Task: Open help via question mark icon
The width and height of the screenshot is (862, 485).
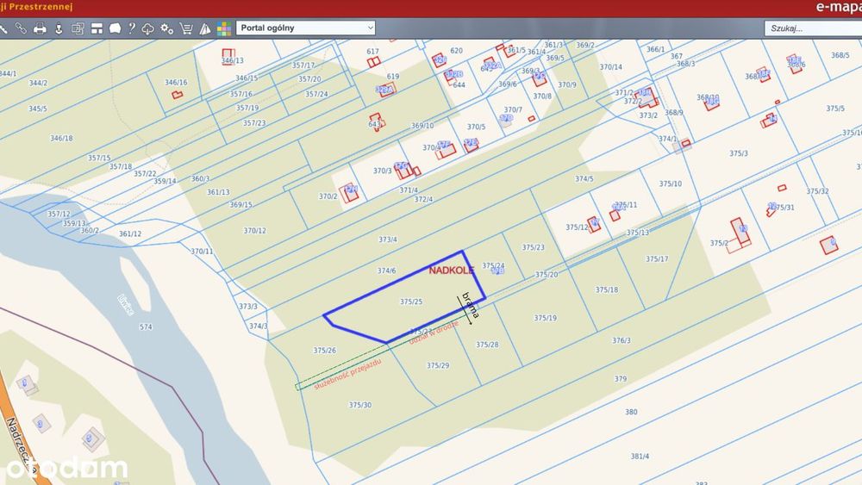Action: (x=131, y=28)
